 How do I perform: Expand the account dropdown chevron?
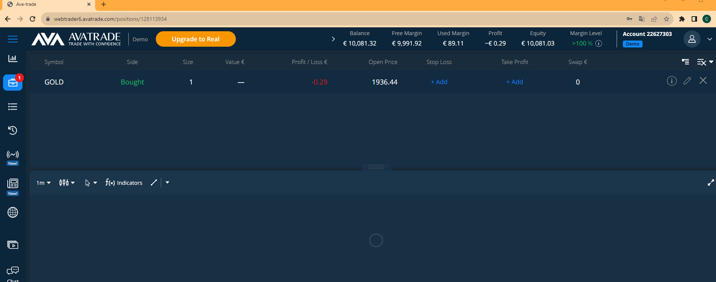(710, 39)
